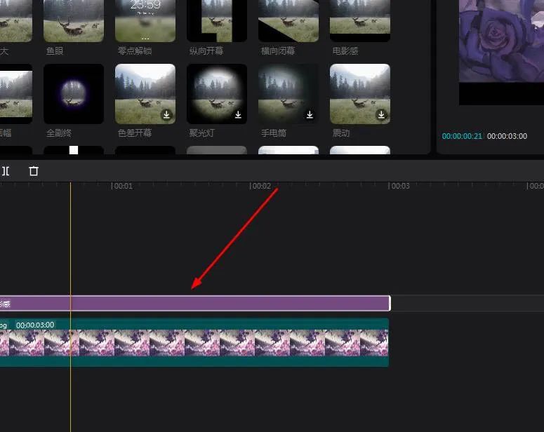Viewport: 544px width, 432px height.
Task: Click the 00:01 mark on timeline ruler
Action: pos(121,186)
